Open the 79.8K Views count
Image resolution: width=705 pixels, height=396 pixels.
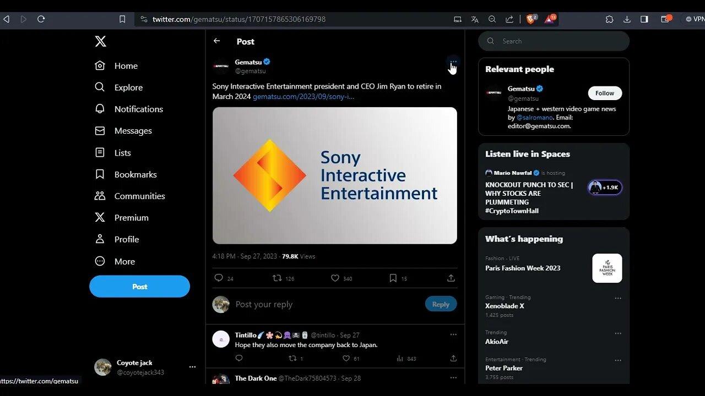click(x=299, y=256)
